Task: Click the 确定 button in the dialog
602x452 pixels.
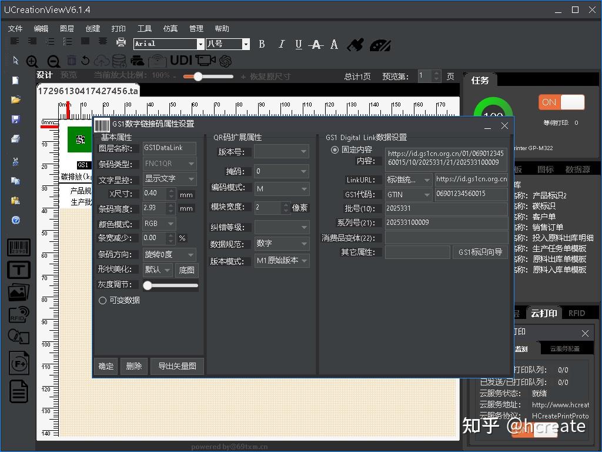Action: (105, 366)
